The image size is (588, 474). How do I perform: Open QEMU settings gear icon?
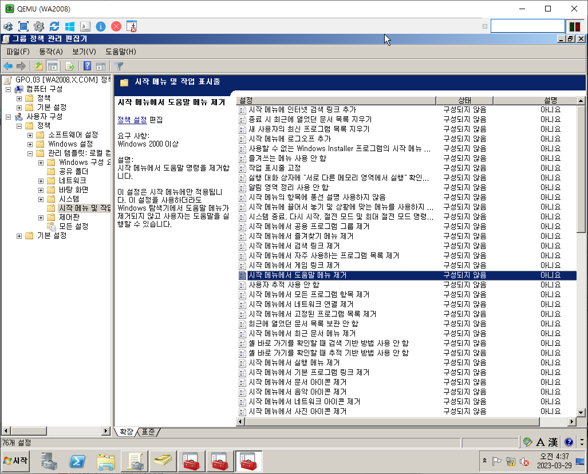pos(38,26)
